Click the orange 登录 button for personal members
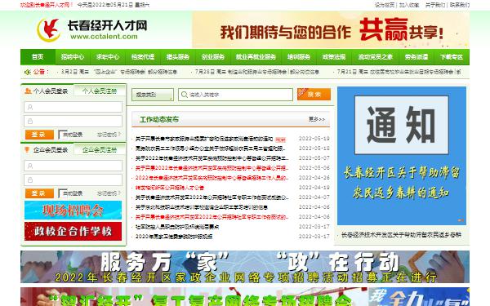Screen dimensions: 490x306 39,135
